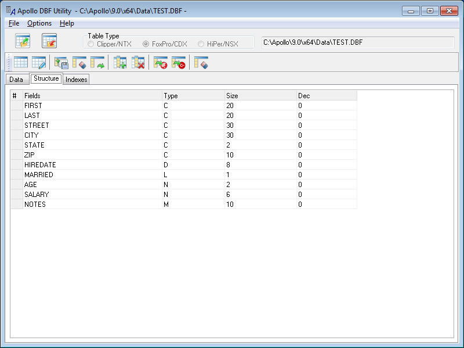Click the red C-arrow conversion icon

pos(179,63)
